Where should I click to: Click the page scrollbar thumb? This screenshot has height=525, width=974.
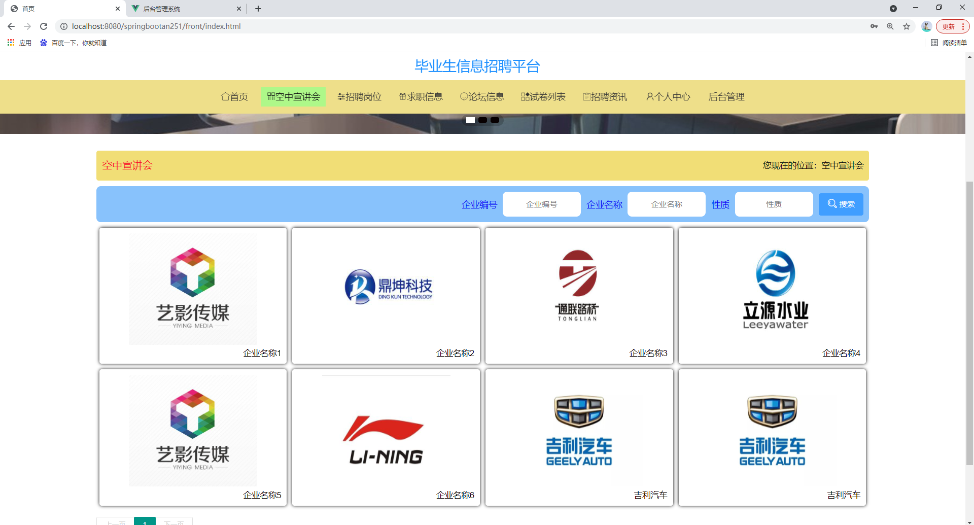tap(969, 323)
